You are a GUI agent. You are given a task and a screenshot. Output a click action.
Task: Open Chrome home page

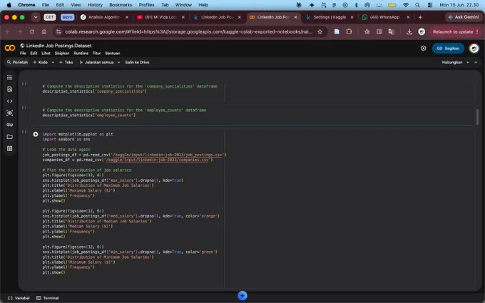[x=44, y=31]
